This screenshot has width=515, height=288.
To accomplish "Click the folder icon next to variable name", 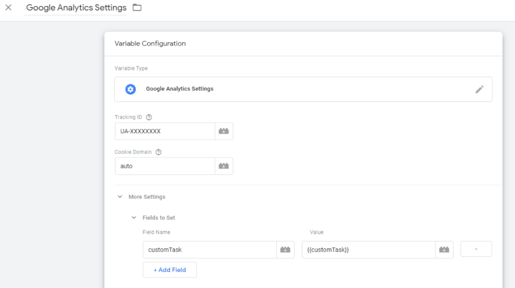I will point(137,7).
